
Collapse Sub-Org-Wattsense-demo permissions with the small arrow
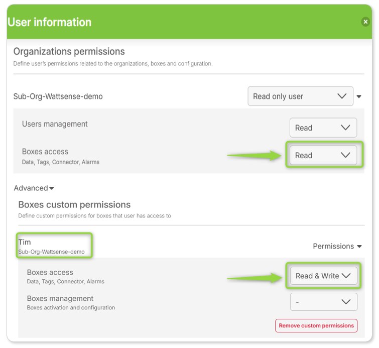tap(359, 96)
